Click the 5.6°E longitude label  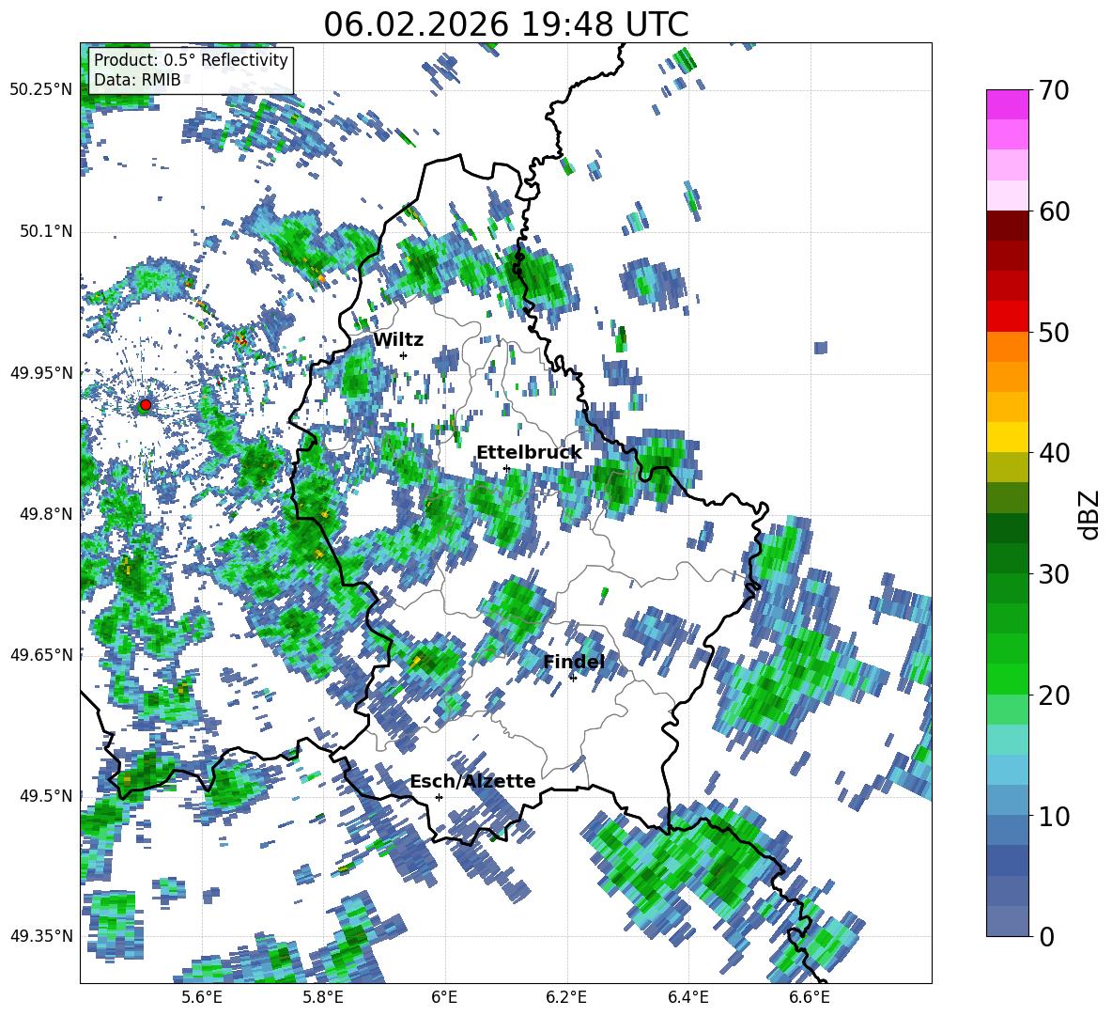click(202, 997)
